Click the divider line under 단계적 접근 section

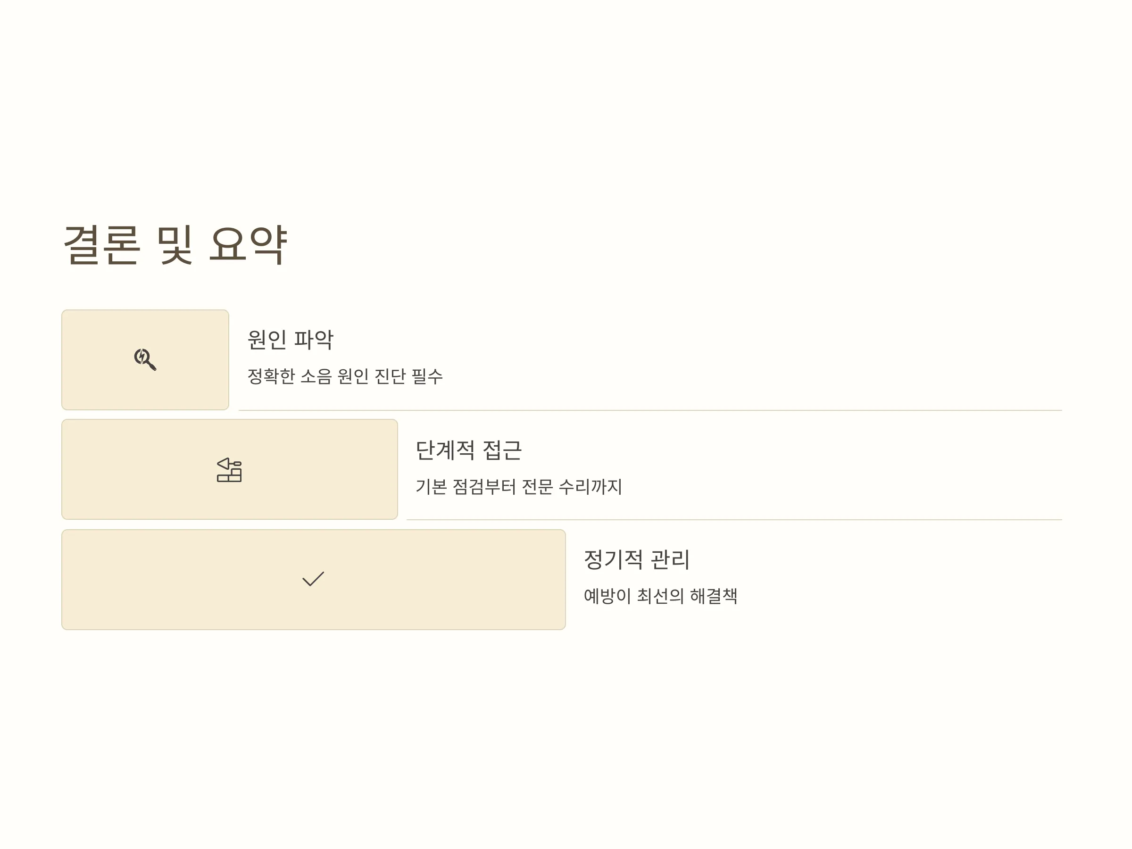pyautogui.click(x=734, y=520)
